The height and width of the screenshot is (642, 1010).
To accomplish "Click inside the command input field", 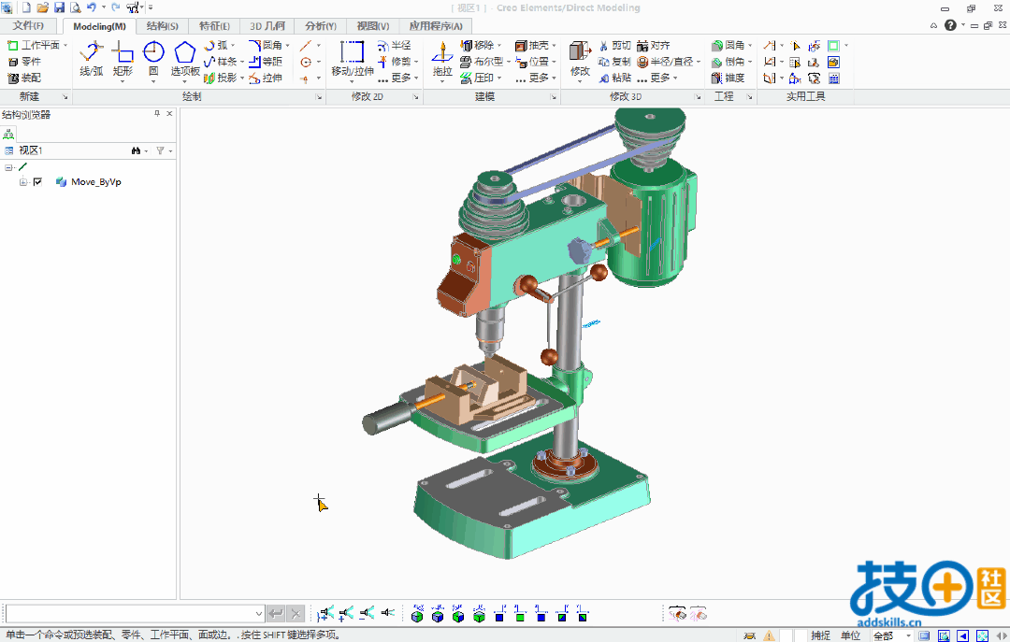I will [129, 614].
